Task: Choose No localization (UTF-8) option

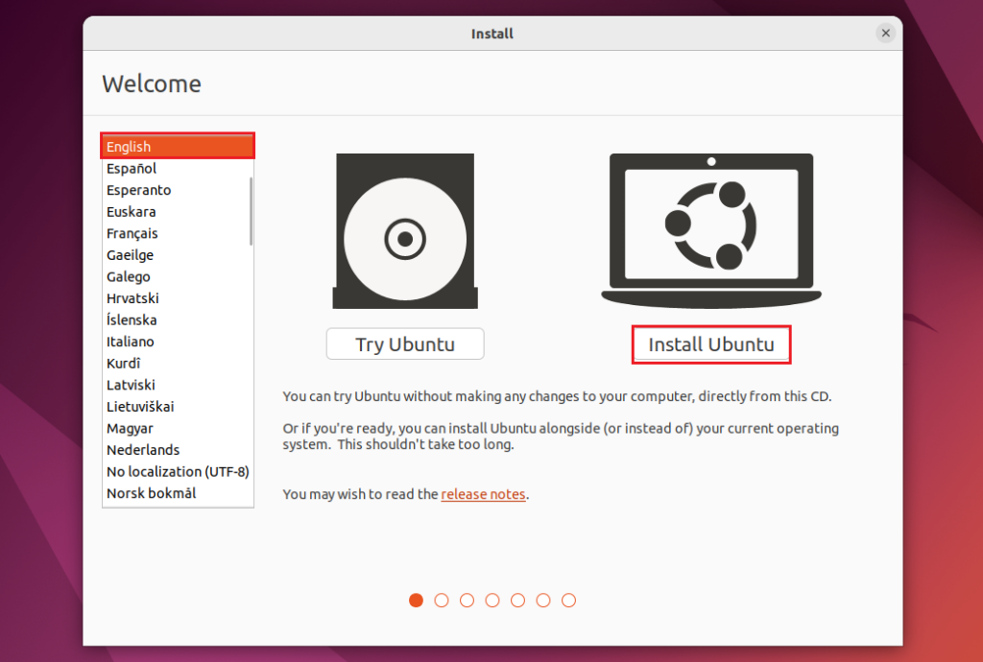Action: coord(178,471)
